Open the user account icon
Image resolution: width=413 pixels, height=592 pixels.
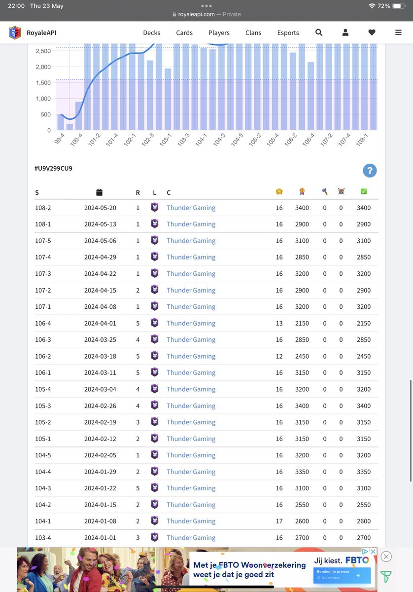point(345,33)
